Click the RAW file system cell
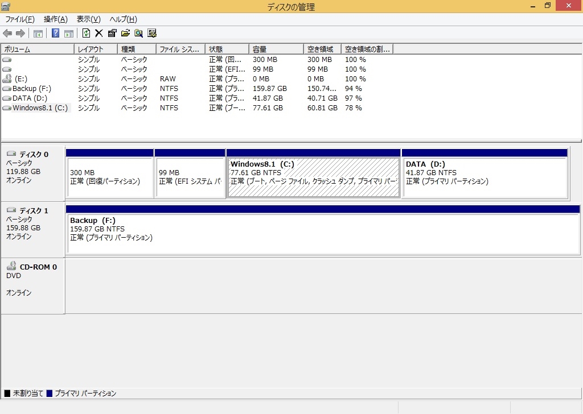The width and height of the screenshot is (583, 414). 168,78
